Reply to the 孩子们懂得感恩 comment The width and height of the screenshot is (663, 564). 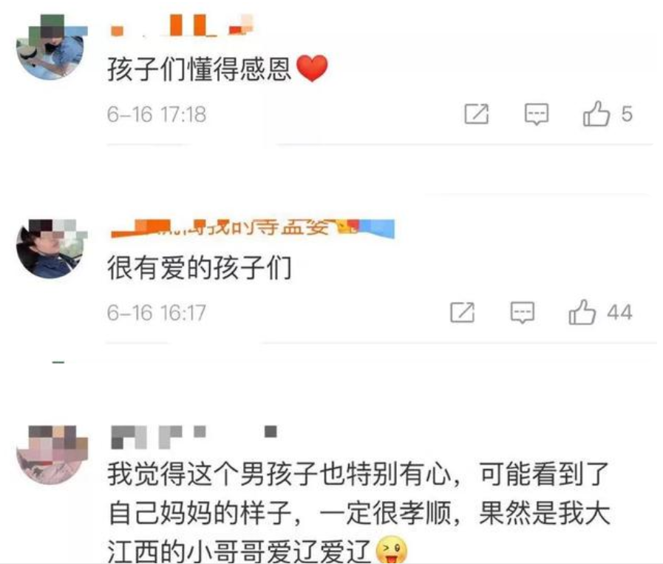(537, 114)
